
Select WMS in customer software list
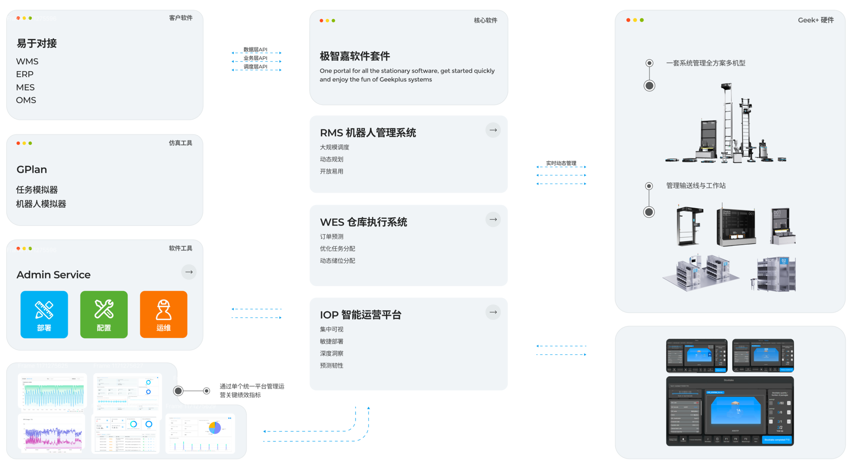pos(27,61)
